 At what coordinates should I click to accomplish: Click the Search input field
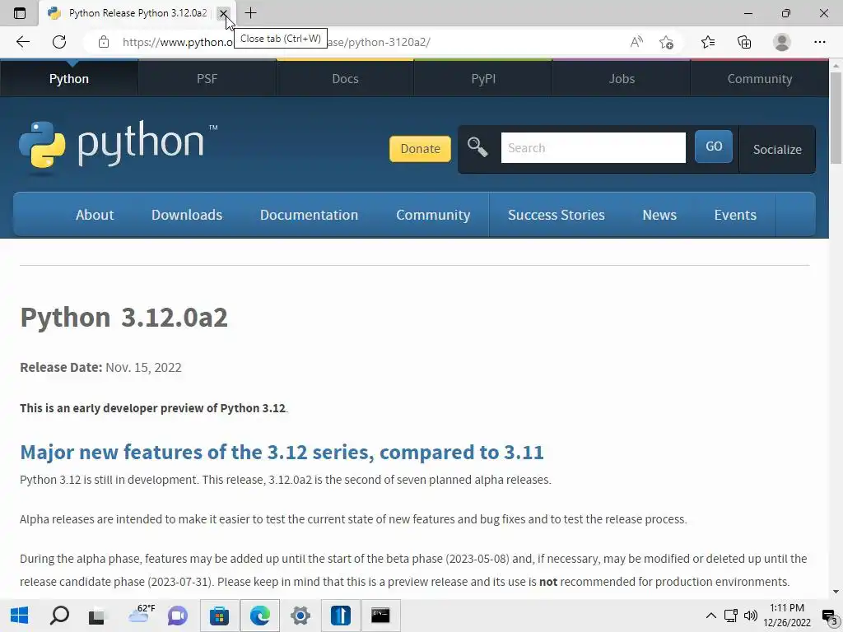coord(593,148)
